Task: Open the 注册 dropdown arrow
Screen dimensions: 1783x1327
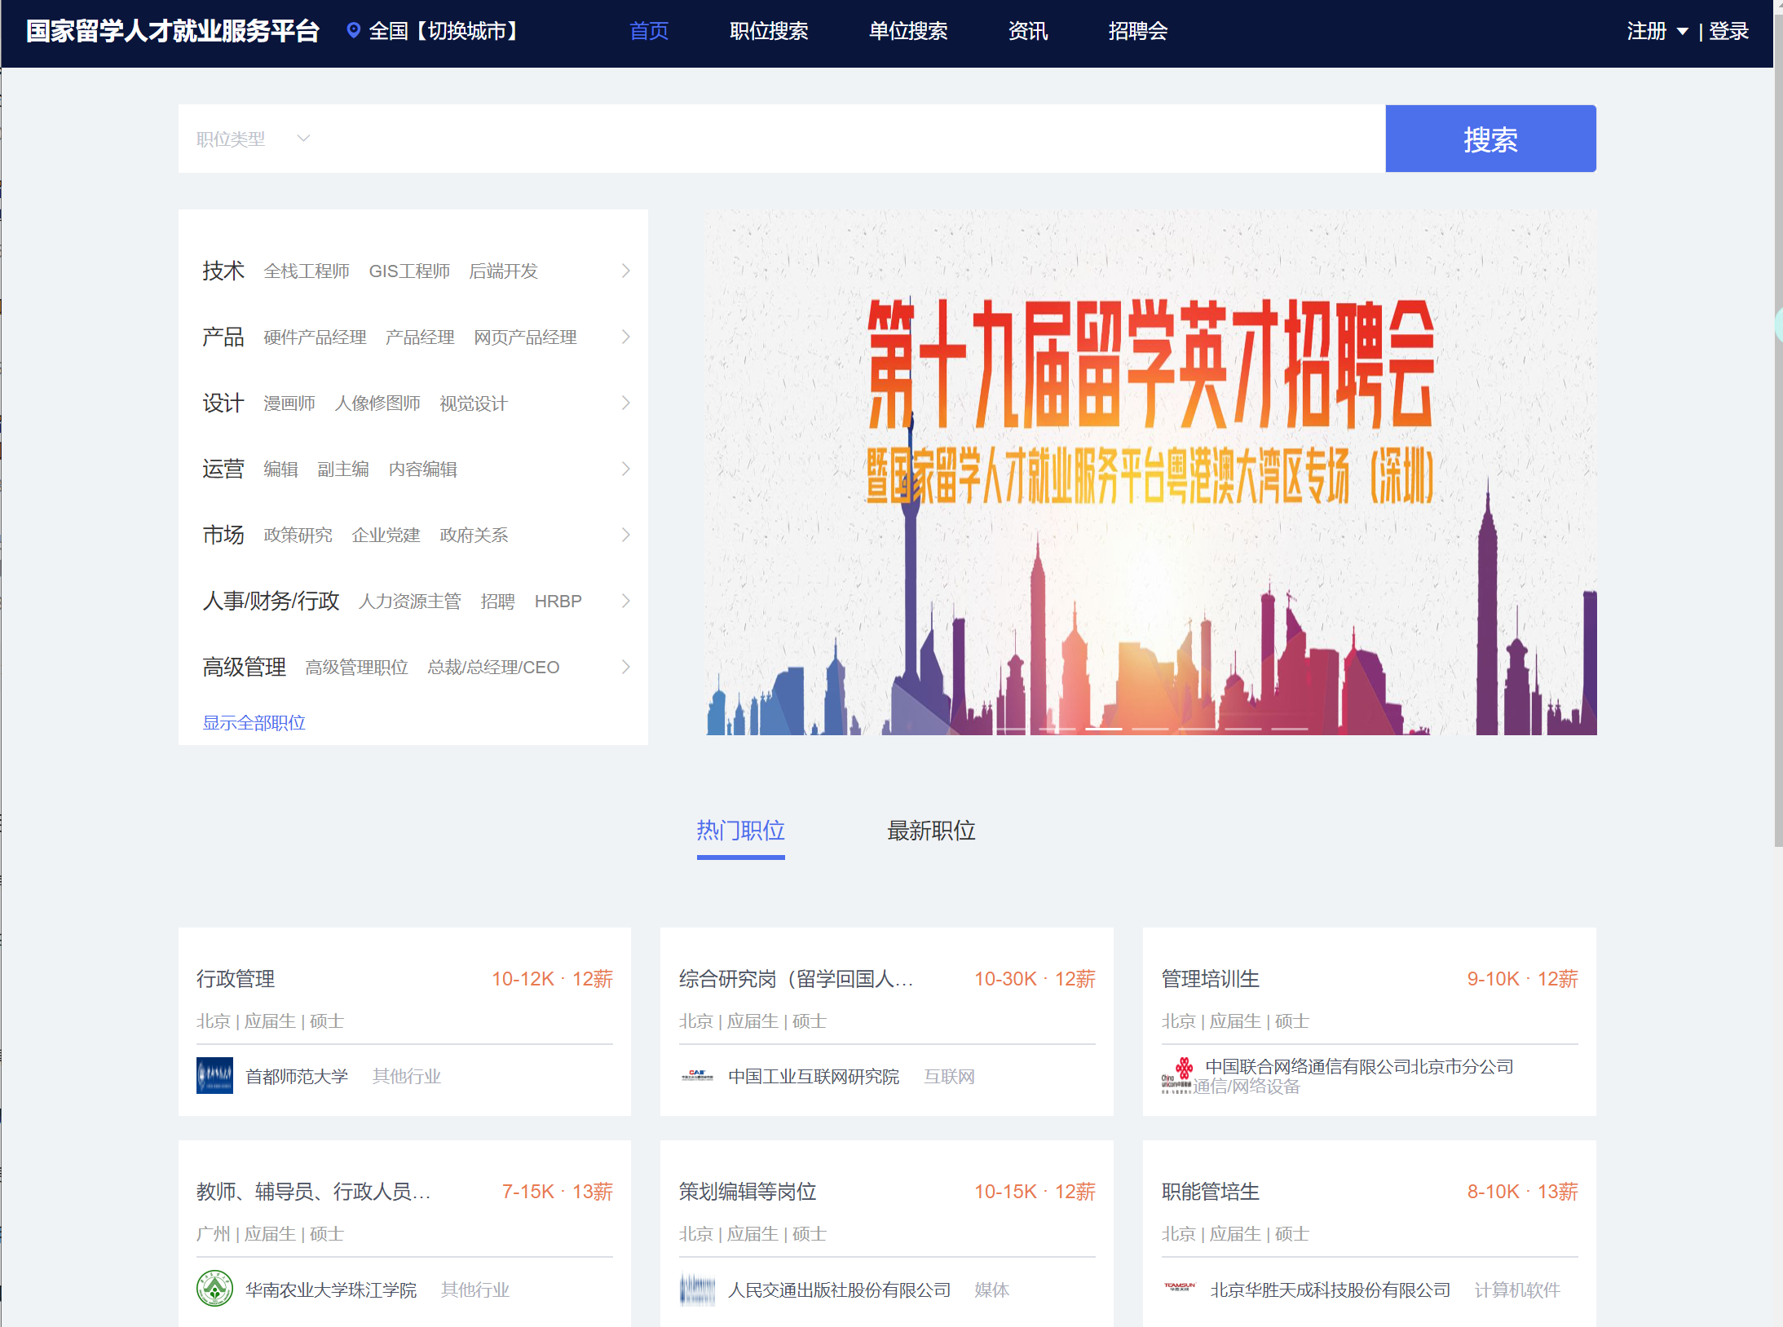Action: pyautogui.click(x=1683, y=31)
